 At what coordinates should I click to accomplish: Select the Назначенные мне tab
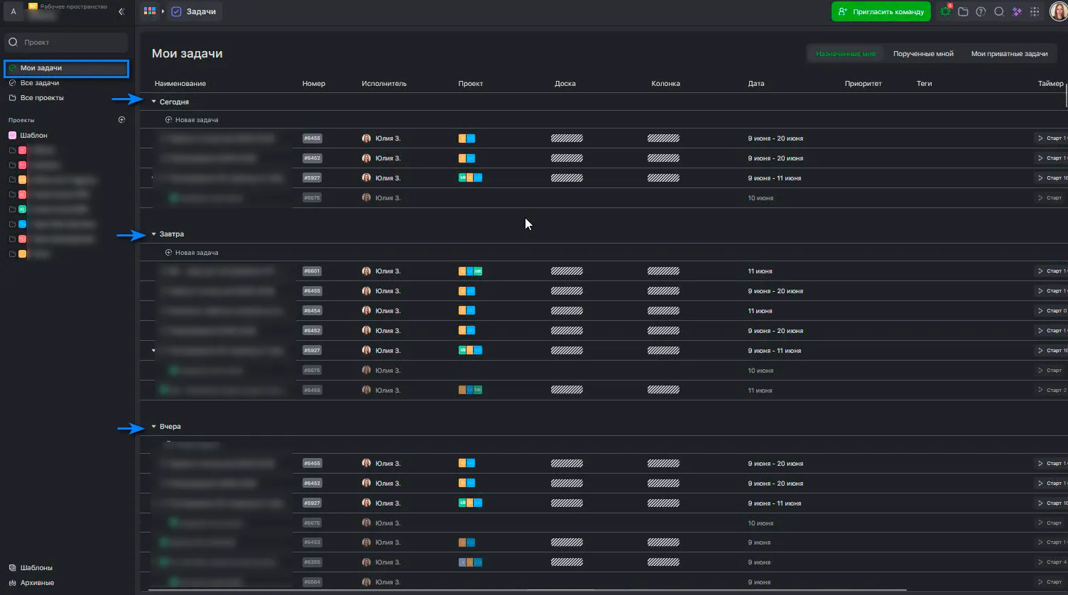point(846,54)
